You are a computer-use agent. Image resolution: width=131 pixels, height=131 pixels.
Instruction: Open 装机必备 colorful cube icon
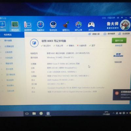click(x=79, y=25)
